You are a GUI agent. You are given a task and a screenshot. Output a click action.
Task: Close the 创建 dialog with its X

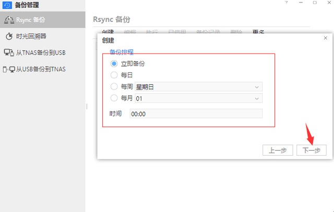click(325, 38)
